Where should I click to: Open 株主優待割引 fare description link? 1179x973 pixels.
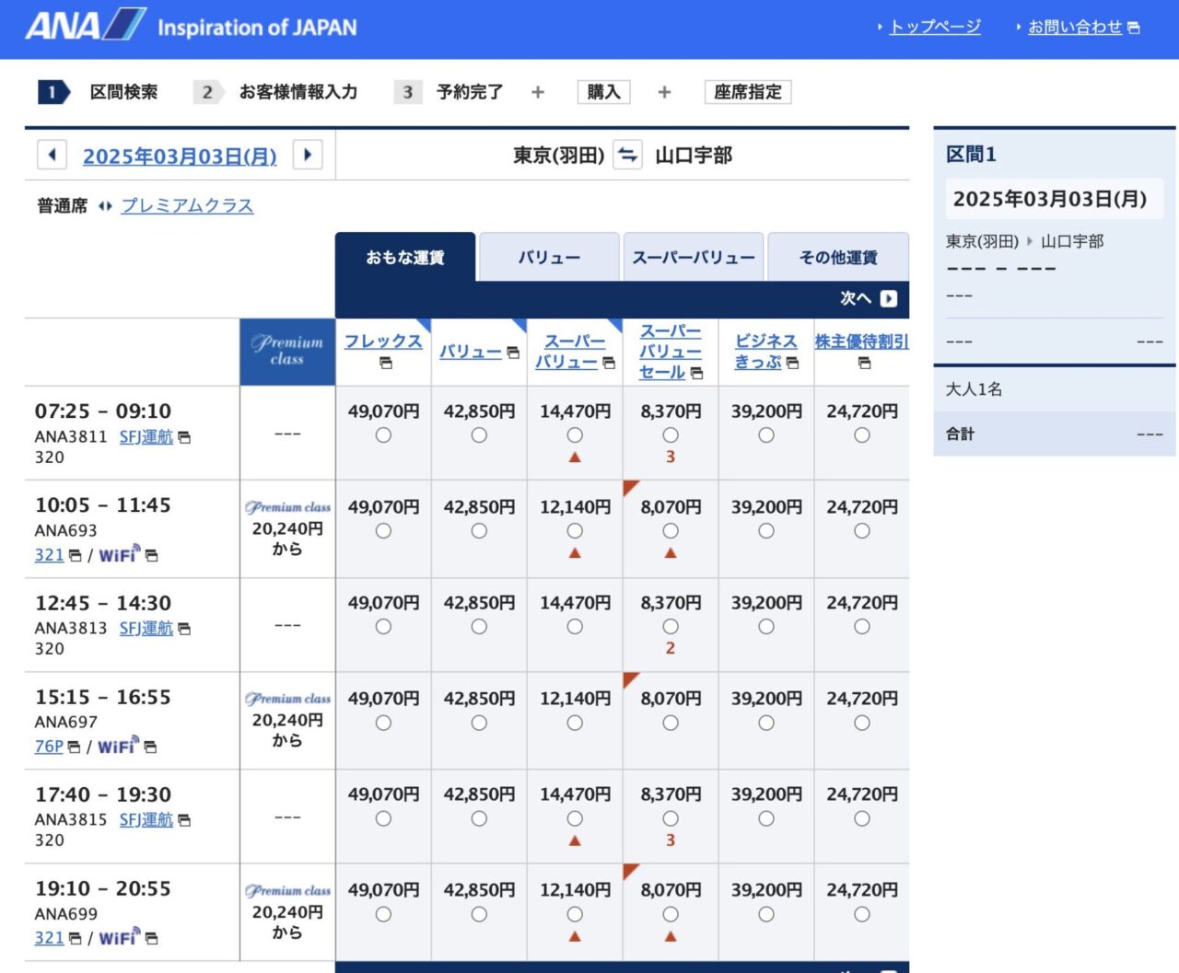tap(862, 342)
